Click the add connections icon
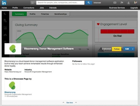 tap(129, 3)
